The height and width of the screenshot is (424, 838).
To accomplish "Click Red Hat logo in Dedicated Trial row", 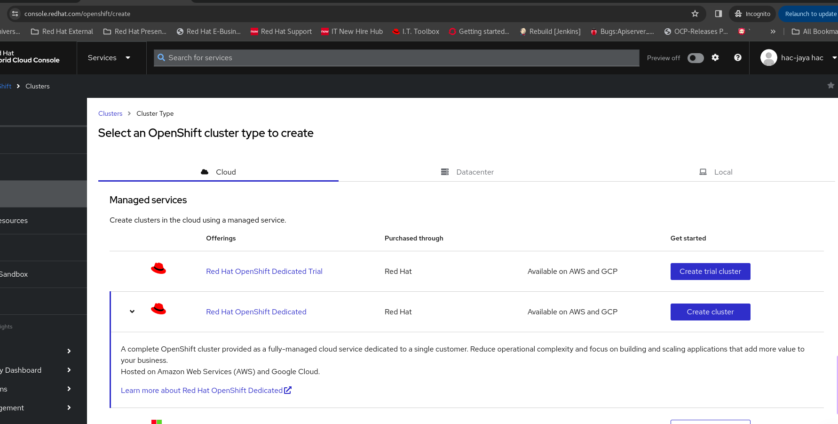I will coord(158,269).
